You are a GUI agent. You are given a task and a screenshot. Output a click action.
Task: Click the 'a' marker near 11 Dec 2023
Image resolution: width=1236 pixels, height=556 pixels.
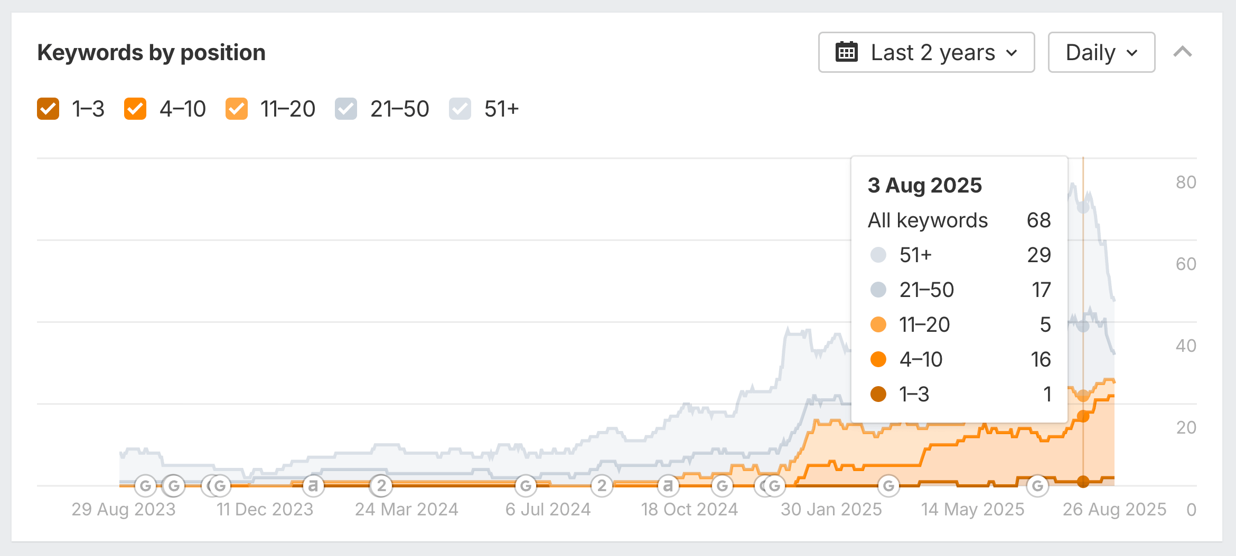[313, 485]
